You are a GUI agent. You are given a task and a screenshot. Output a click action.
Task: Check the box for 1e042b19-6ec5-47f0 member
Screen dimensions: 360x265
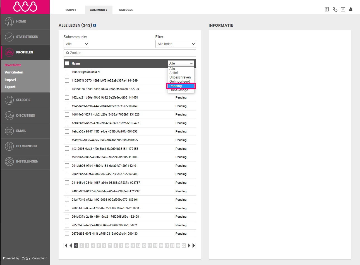point(67,123)
